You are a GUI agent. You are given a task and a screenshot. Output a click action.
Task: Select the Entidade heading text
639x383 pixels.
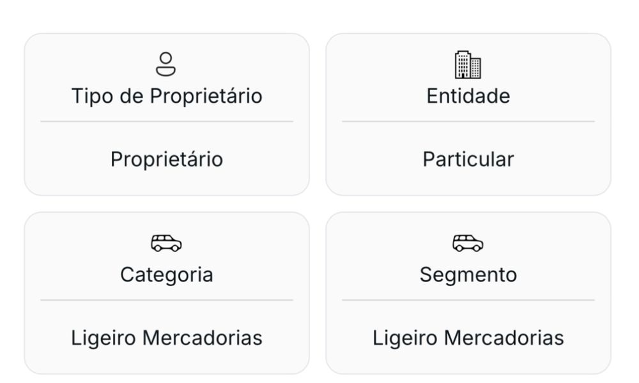[468, 96]
